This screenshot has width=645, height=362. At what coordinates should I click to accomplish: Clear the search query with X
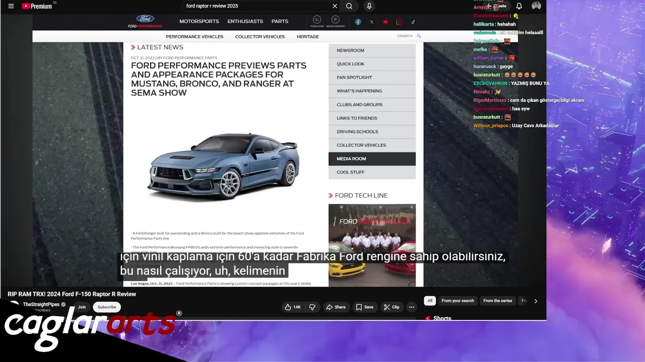tap(335, 6)
